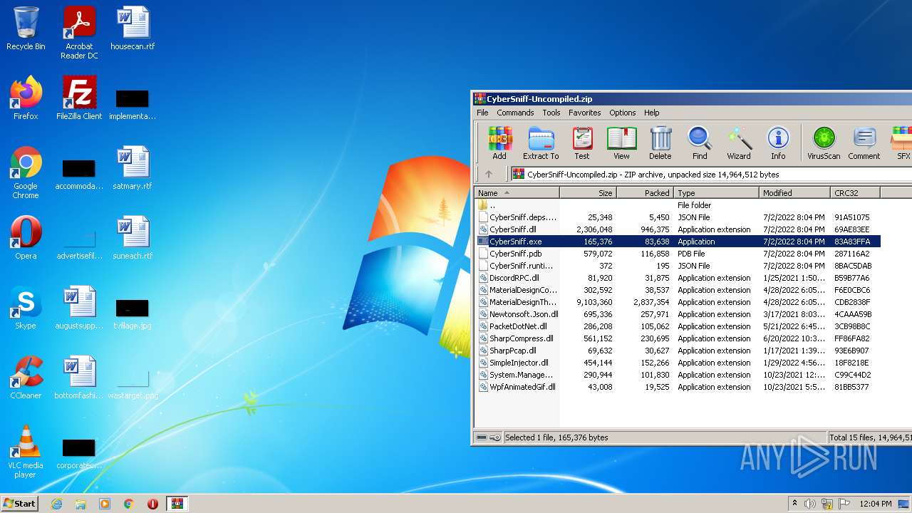Click the Comment toolbar icon

tap(864, 143)
